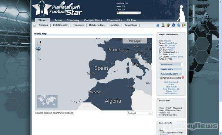Go to the Location submenu
Viewport: 222px width, 135px height.
click(x=114, y=25)
